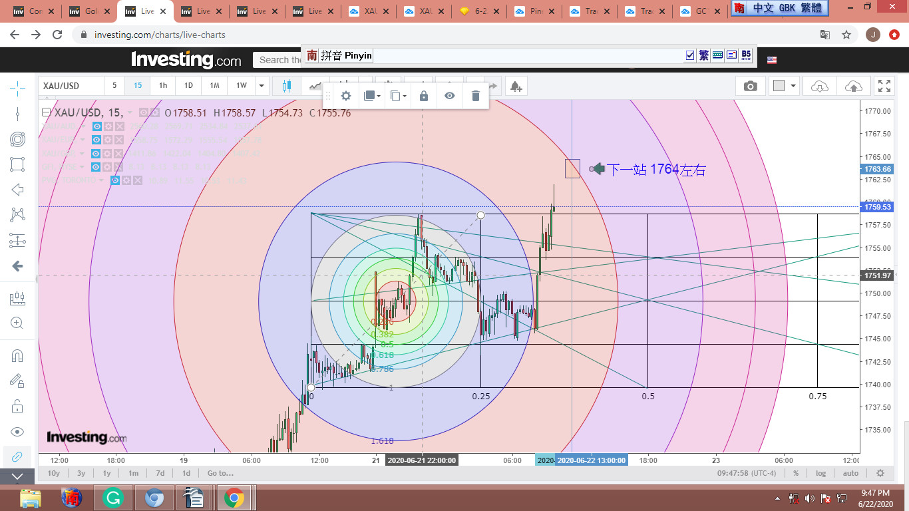Toggle log scale on price axis
The image size is (909, 511).
[x=820, y=473]
